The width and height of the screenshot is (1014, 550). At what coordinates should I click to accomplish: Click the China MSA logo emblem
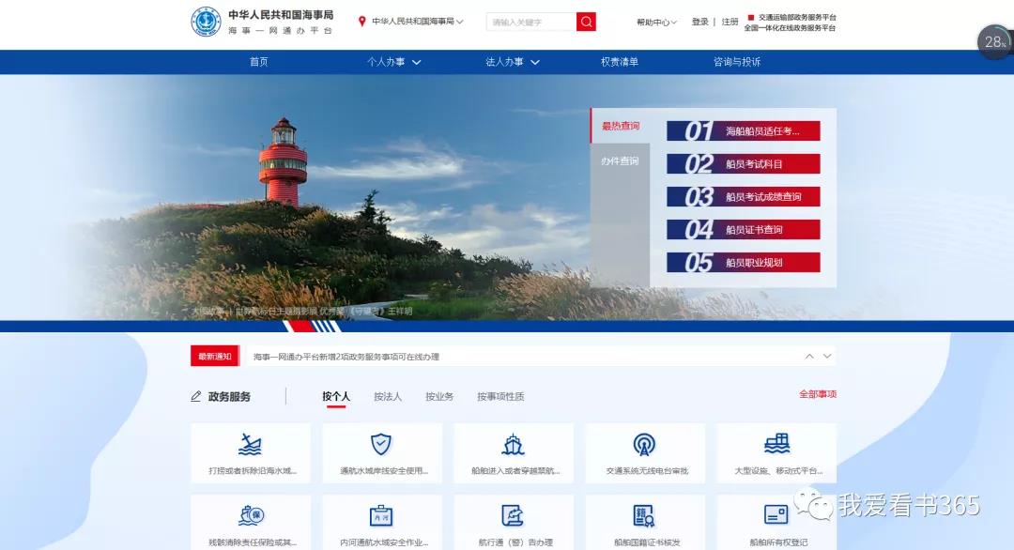(x=206, y=22)
